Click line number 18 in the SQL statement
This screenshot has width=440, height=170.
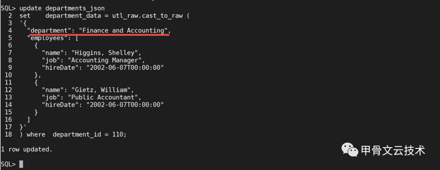pos(9,134)
